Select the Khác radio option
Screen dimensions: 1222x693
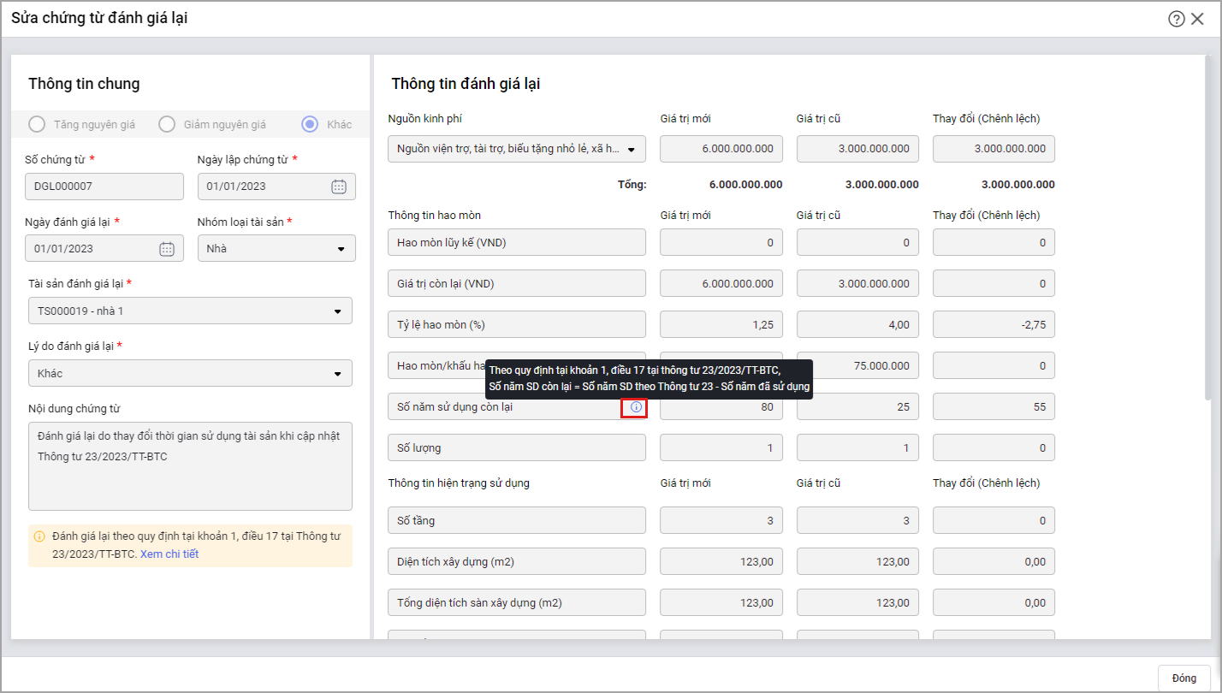(x=310, y=124)
